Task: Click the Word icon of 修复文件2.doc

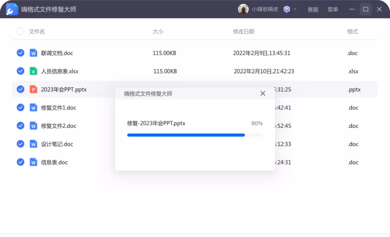Action: [33, 126]
